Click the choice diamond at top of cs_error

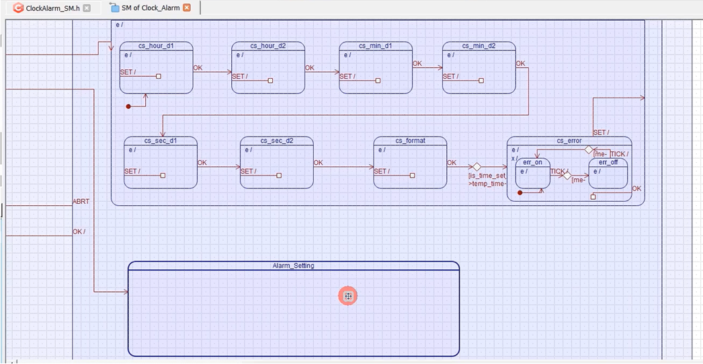point(589,149)
